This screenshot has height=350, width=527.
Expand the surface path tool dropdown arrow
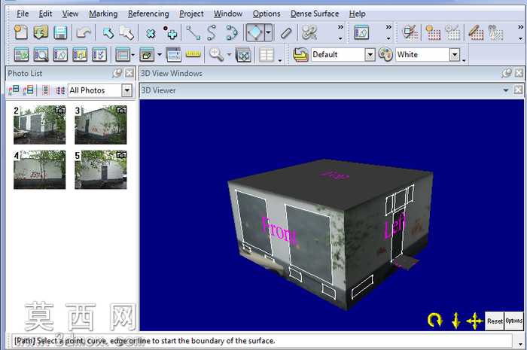coord(268,32)
